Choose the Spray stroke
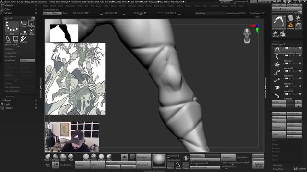 coord(31,32)
